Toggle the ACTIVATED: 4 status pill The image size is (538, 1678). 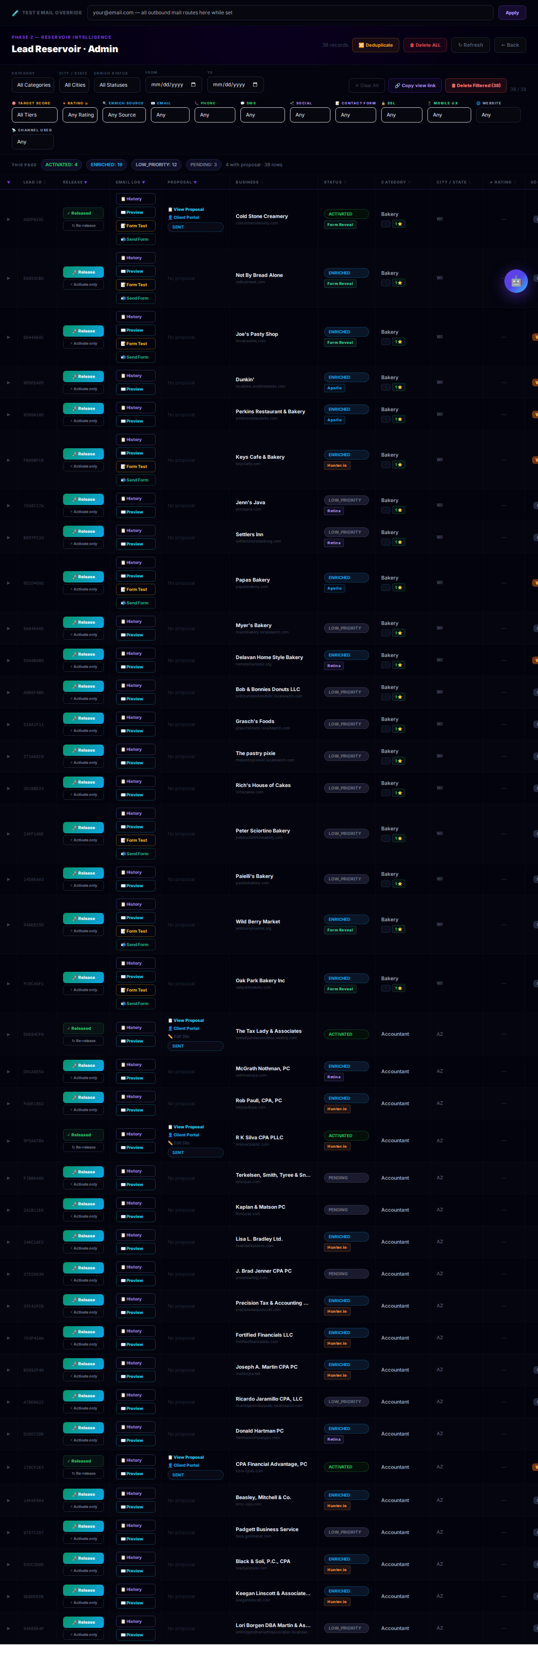click(x=61, y=165)
